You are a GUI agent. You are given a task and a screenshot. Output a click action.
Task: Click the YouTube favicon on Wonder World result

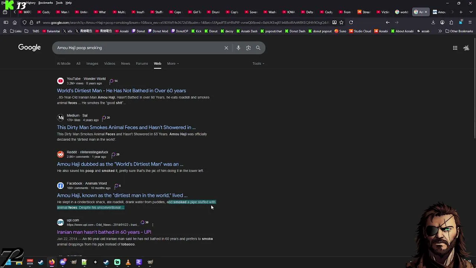[x=60, y=81]
